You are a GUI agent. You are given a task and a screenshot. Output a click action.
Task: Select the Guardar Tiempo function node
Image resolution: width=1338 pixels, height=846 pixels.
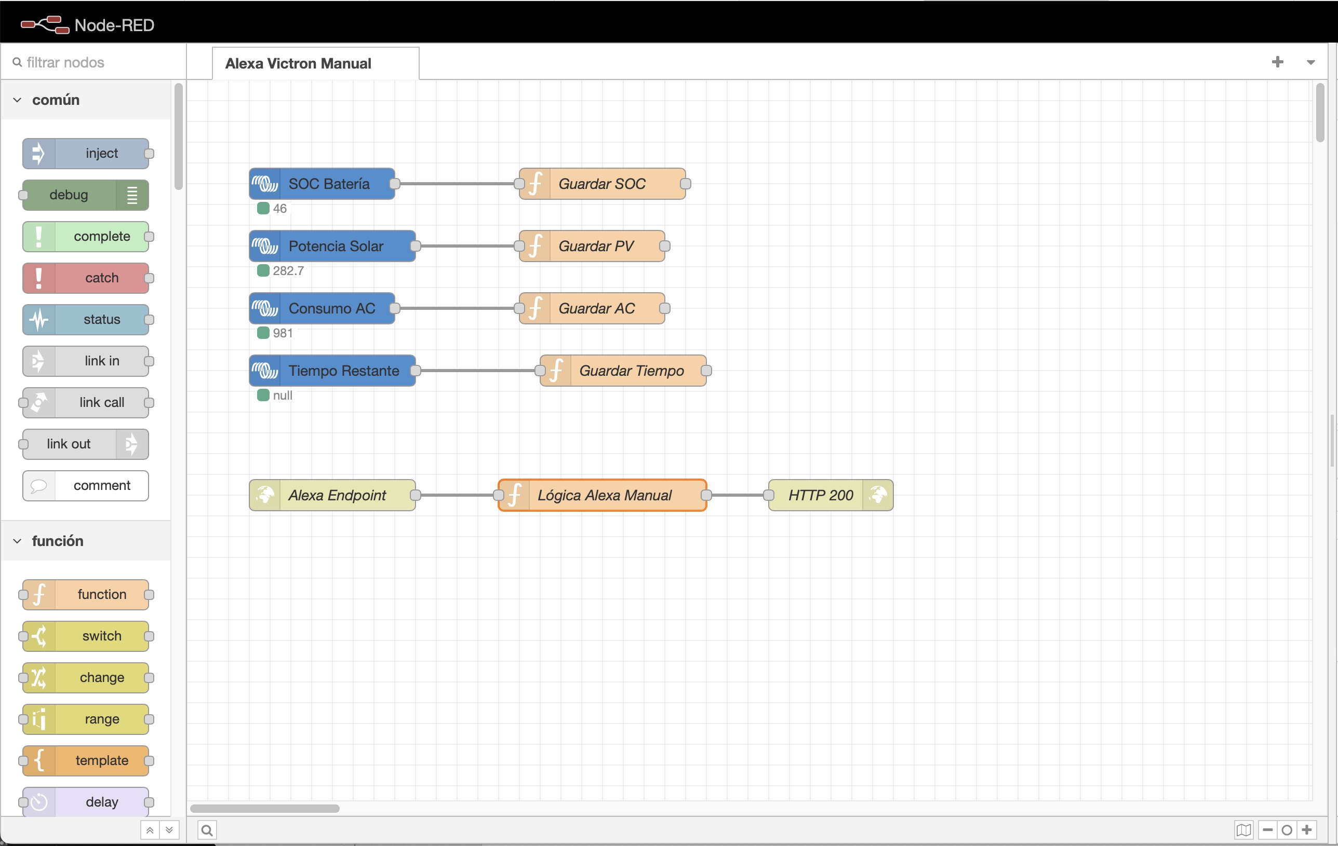coord(631,370)
